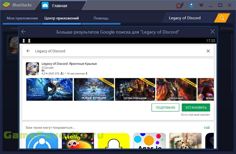
Task: Open the dark app icon cut off at right
Action: coord(209,141)
